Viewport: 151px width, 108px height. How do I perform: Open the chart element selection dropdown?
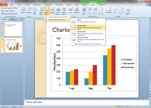pos(10,8)
